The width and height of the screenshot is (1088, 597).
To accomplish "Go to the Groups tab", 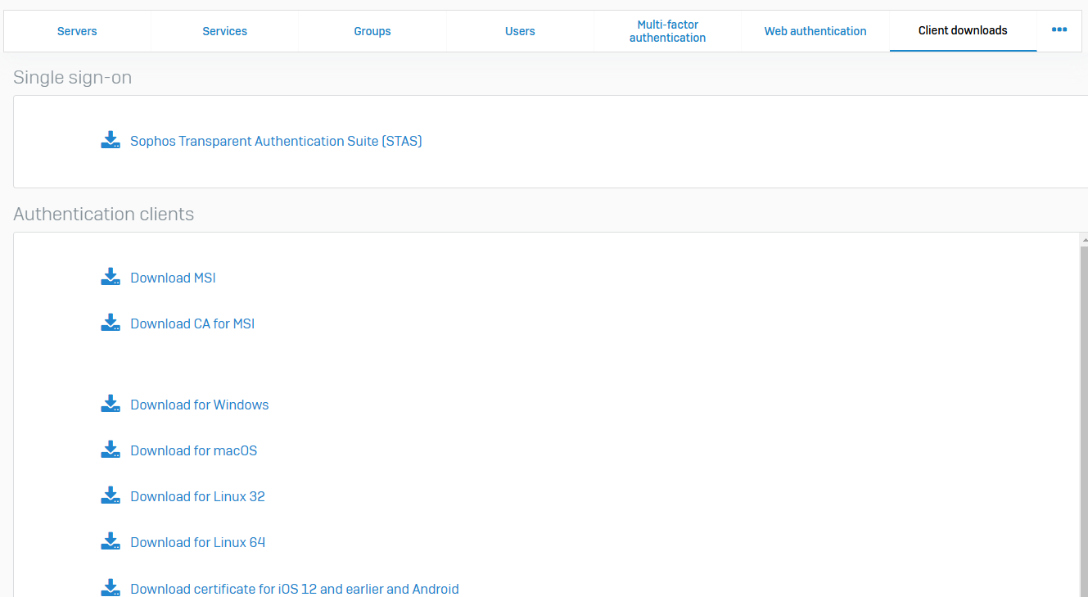I will [x=372, y=31].
